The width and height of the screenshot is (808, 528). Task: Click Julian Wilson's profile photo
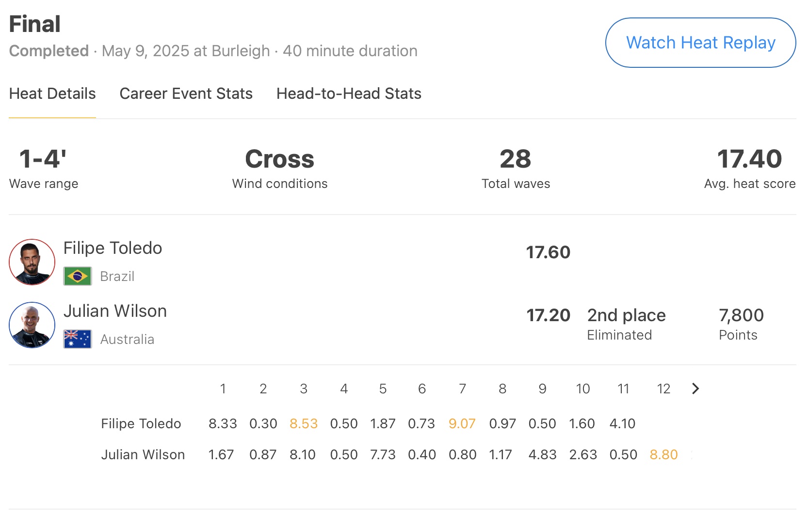tap(32, 325)
